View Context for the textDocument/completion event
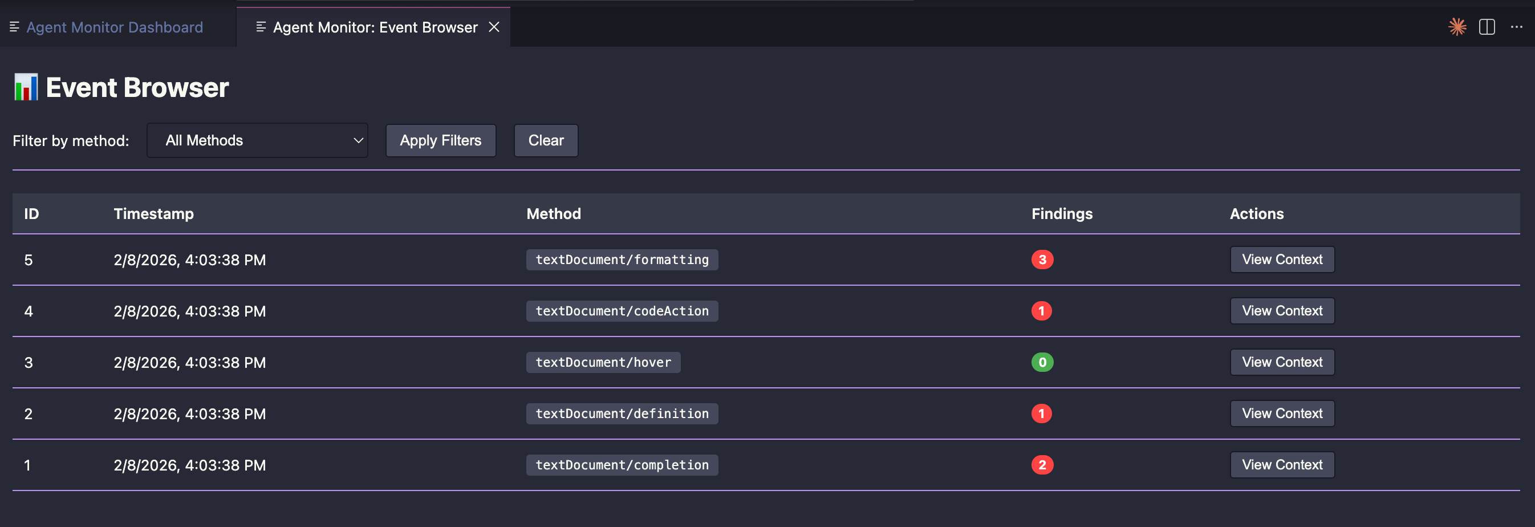Viewport: 1535px width, 527px height. click(1282, 464)
